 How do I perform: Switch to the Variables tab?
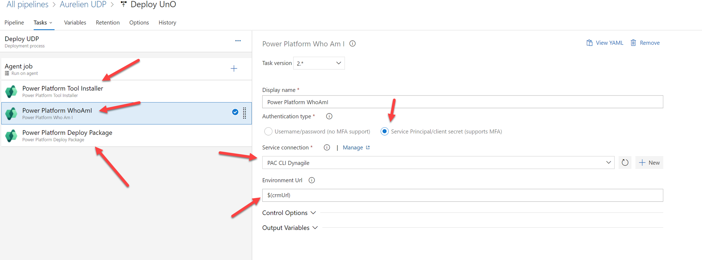75,22
